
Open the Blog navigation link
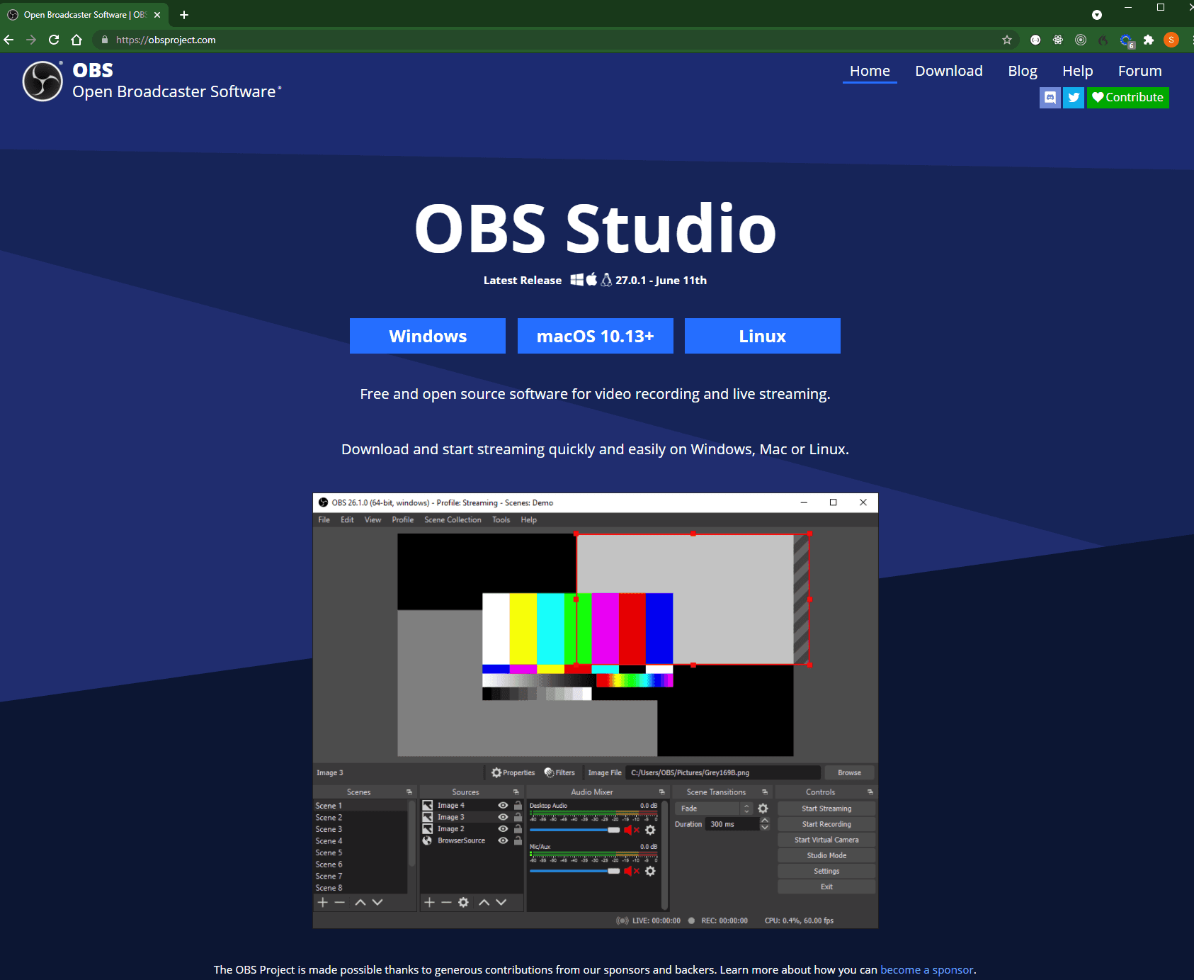[x=1022, y=71]
